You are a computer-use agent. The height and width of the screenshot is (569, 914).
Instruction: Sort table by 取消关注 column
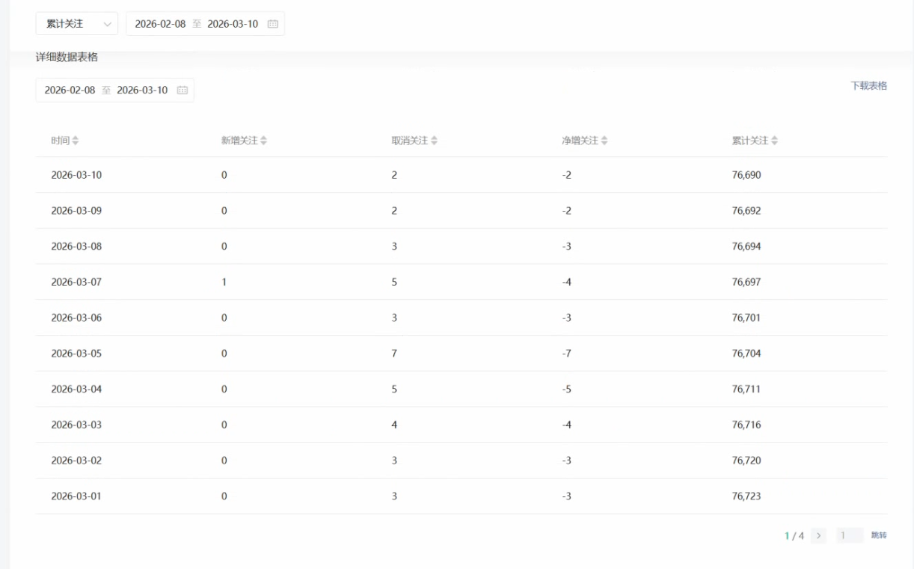(434, 141)
